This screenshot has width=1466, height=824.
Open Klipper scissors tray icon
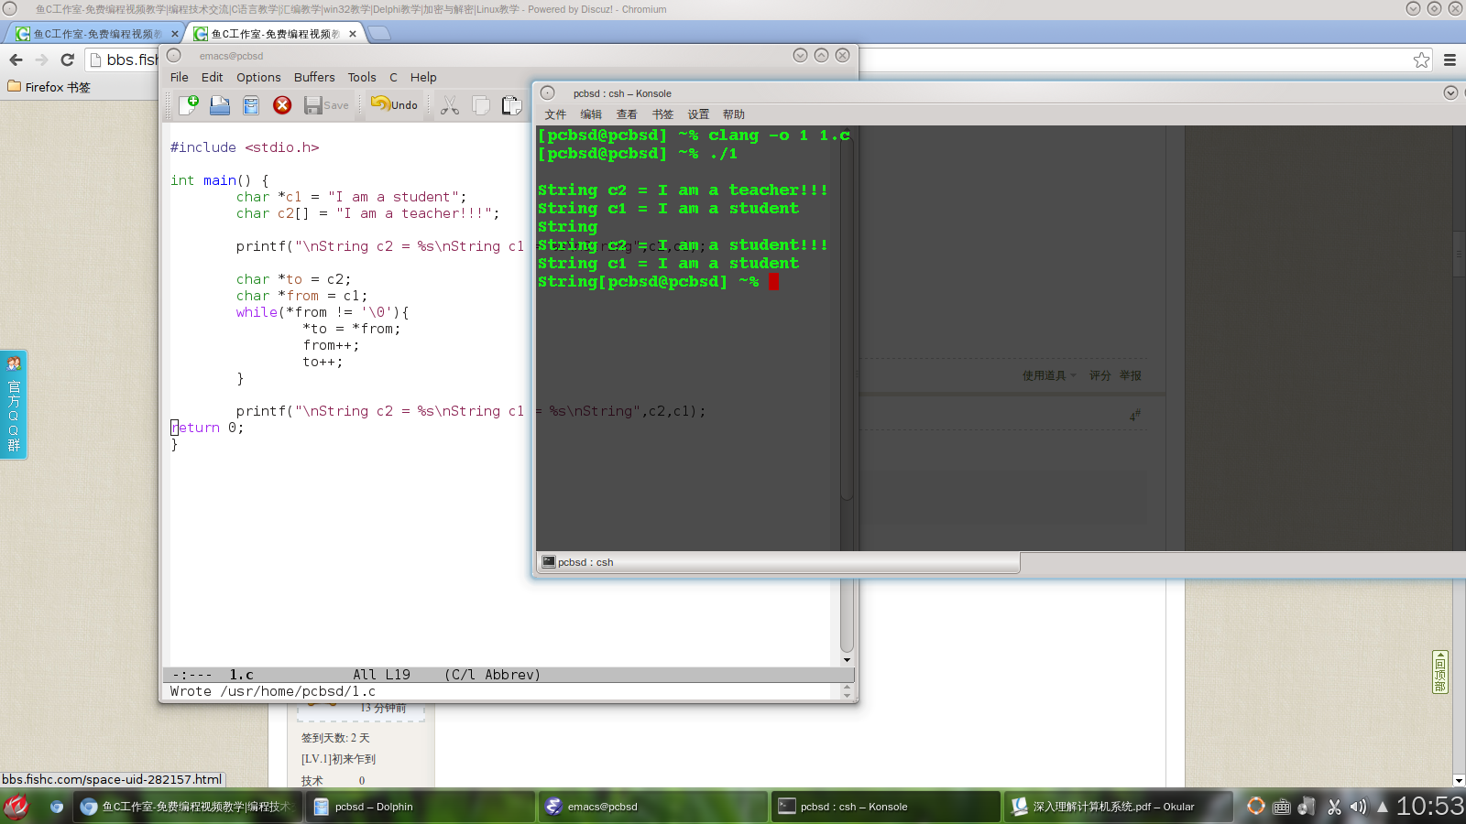click(x=1334, y=807)
